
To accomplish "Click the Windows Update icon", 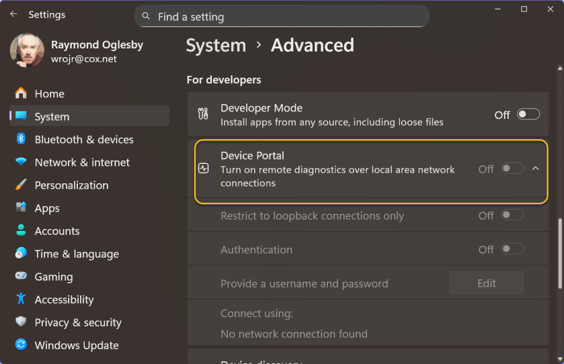I will click(x=21, y=345).
